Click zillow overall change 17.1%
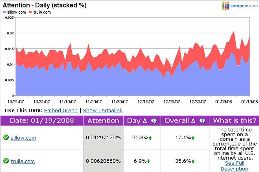The height and width of the screenshot is (172, 259). [183, 137]
